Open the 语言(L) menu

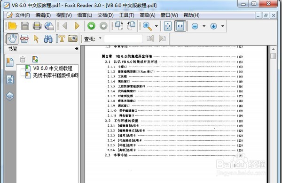85,15
